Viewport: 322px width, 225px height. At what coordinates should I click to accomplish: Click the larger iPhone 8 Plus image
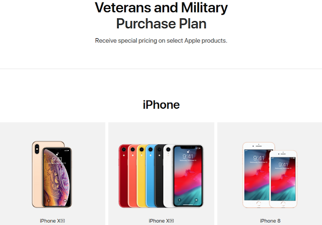point(256,175)
